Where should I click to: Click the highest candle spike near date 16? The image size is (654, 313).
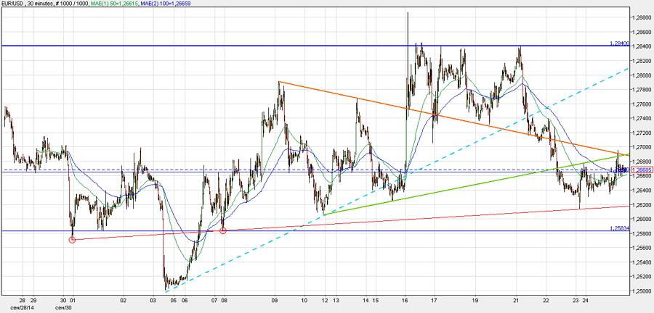[x=408, y=14]
